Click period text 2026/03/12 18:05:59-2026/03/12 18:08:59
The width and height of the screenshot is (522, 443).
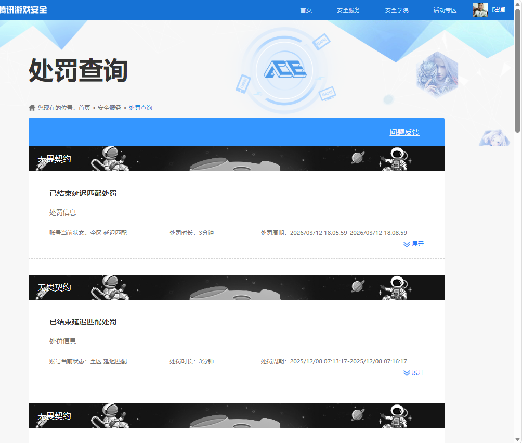pyautogui.click(x=348, y=233)
